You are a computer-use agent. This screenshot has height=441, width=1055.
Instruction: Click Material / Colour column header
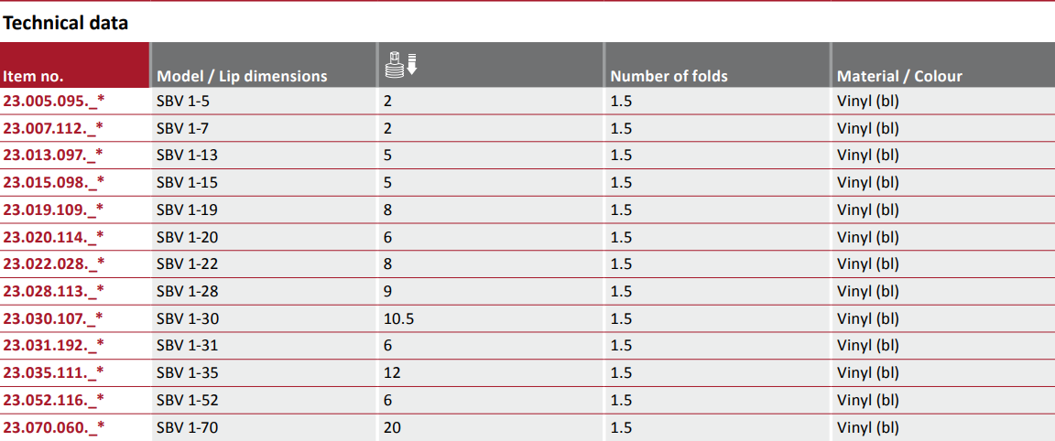[899, 76]
